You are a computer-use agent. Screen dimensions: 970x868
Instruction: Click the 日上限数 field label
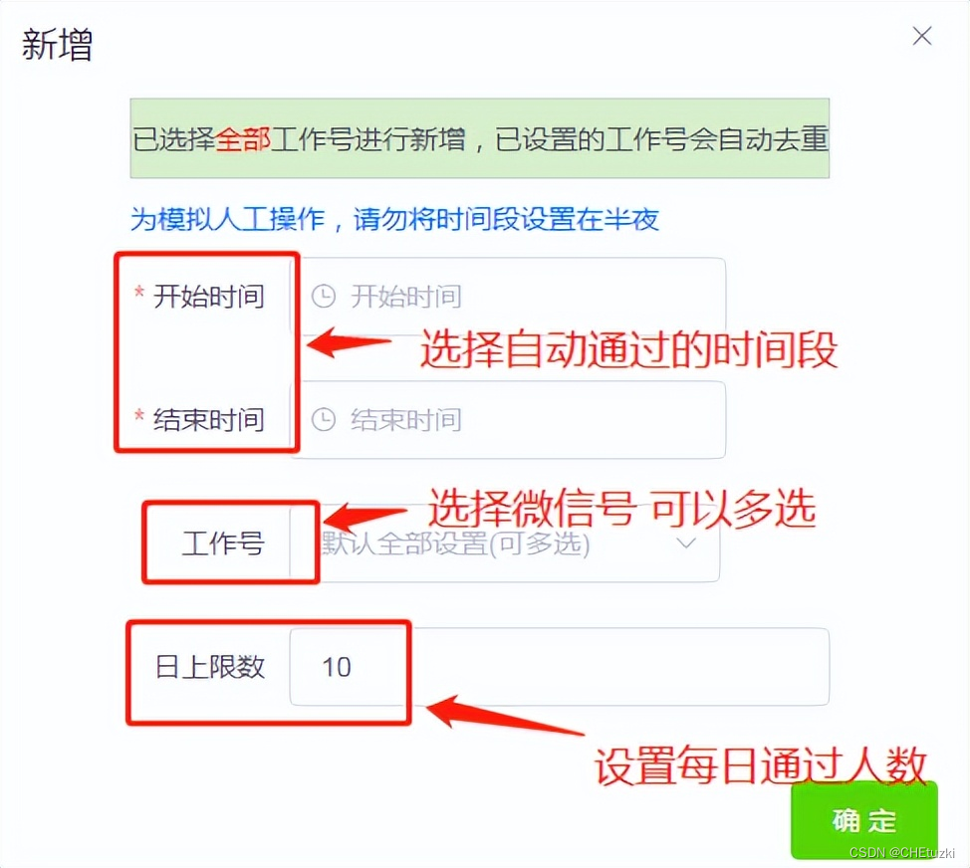coord(210,667)
